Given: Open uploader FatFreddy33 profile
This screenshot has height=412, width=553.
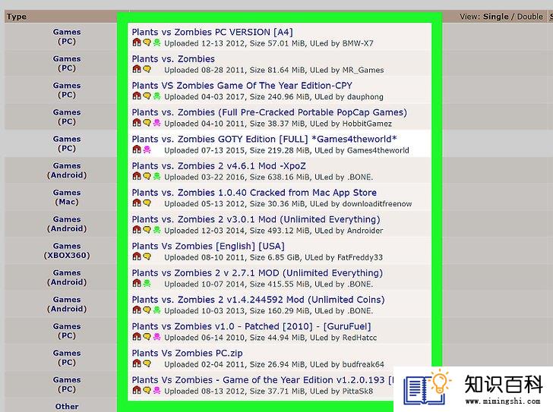Looking at the screenshot, I should tap(360, 257).
